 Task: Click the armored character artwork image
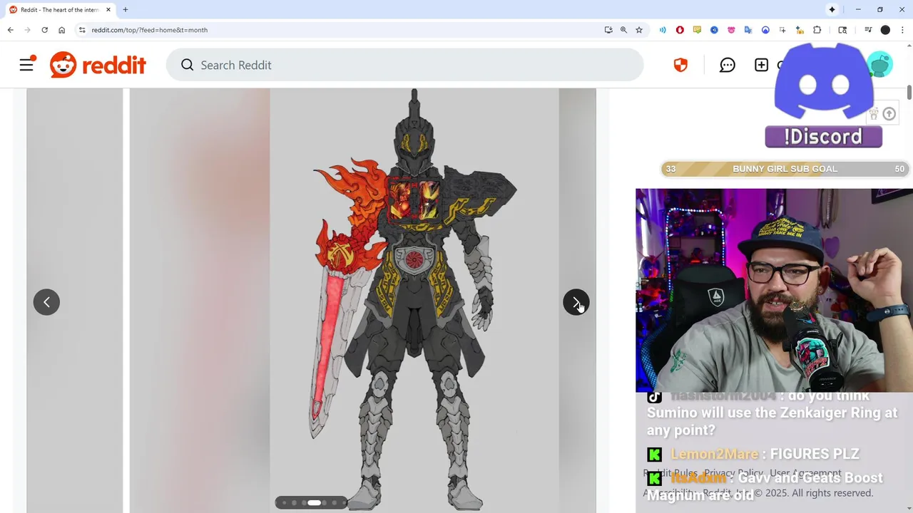click(x=414, y=299)
